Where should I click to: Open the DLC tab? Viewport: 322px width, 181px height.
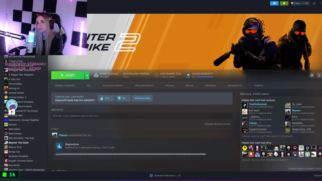pos(89,85)
